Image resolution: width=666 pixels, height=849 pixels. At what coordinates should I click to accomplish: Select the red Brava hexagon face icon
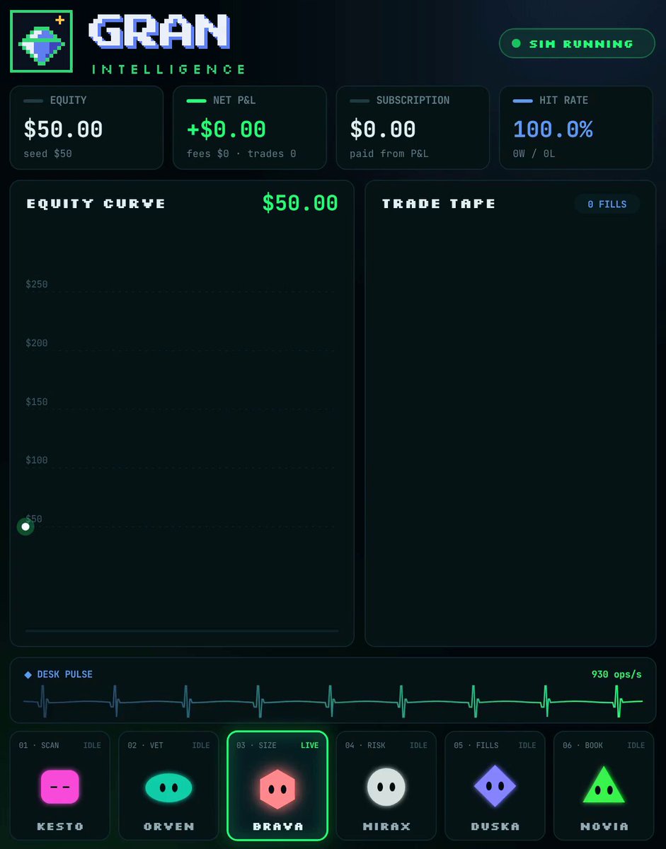[277, 788]
